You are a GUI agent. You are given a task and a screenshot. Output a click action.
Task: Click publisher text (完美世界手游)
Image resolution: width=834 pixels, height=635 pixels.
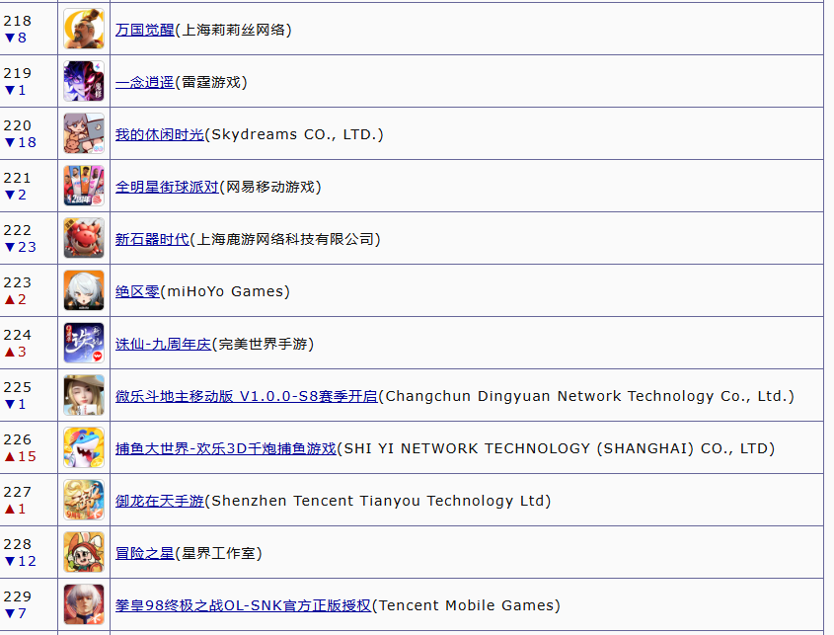(x=263, y=344)
